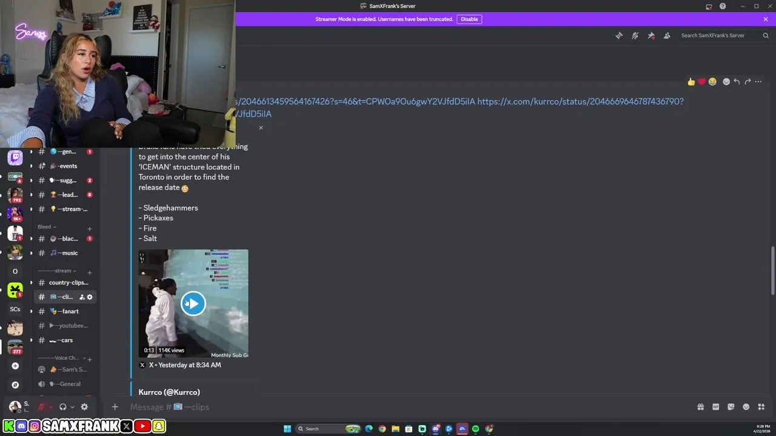Open server with 1K+ badge
Image resolution: width=776 pixels, height=436 pixels.
pos(15,214)
